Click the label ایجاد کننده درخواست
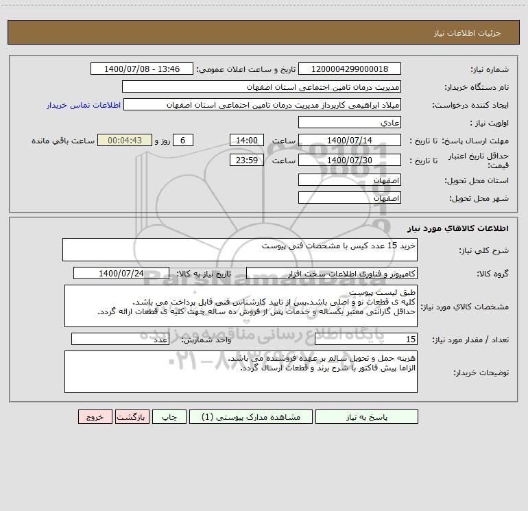The width and height of the screenshot is (528, 511). coord(470,106)
